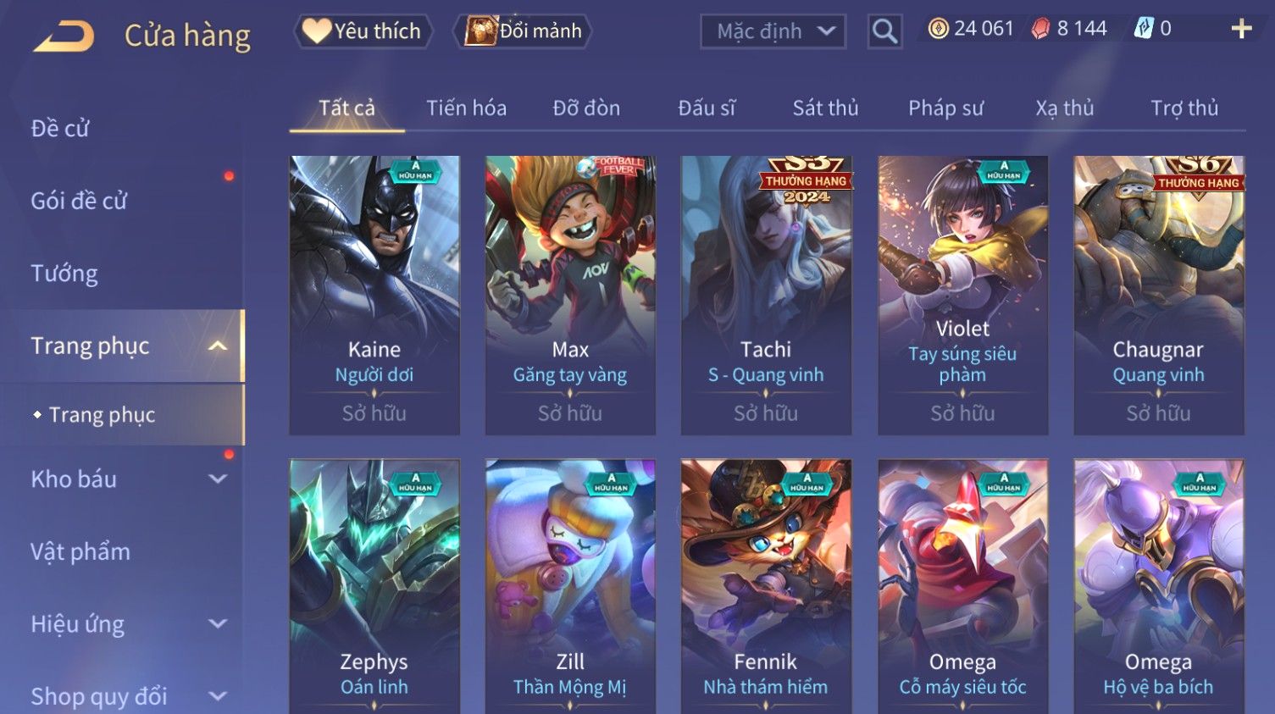Screen dimensions: 1275x714
Task: Select the Violet Tay súng siêu phàm card
Action: pos(962,296)
